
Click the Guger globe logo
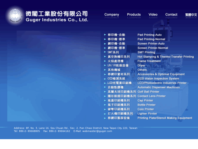[15, 16]
